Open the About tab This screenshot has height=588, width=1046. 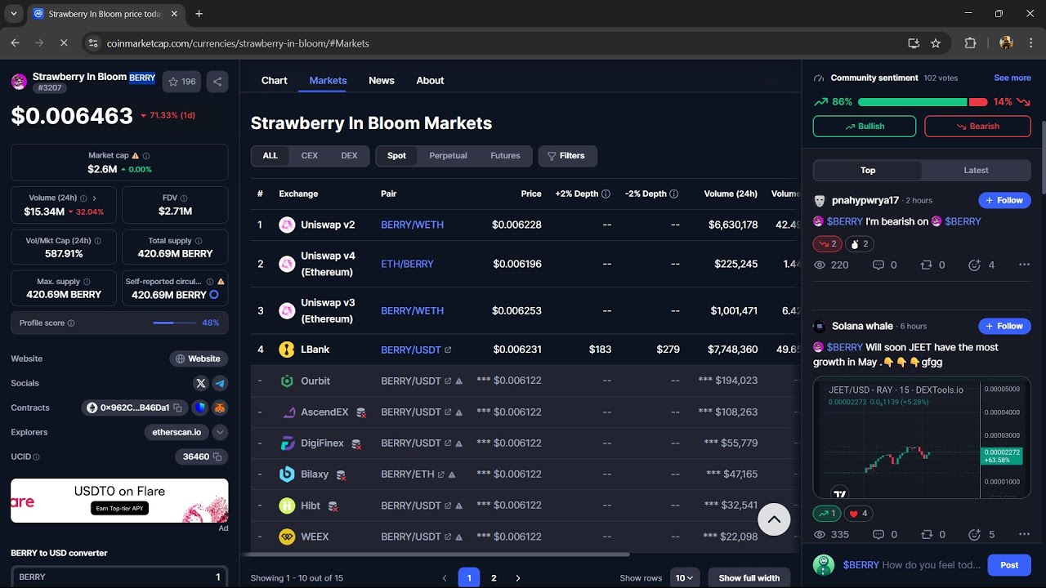coord(430,80)
